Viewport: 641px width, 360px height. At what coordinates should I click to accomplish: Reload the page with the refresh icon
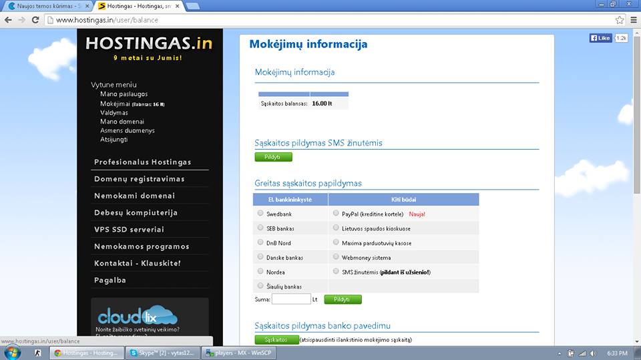pyautogui.click(x=35, y=19)
